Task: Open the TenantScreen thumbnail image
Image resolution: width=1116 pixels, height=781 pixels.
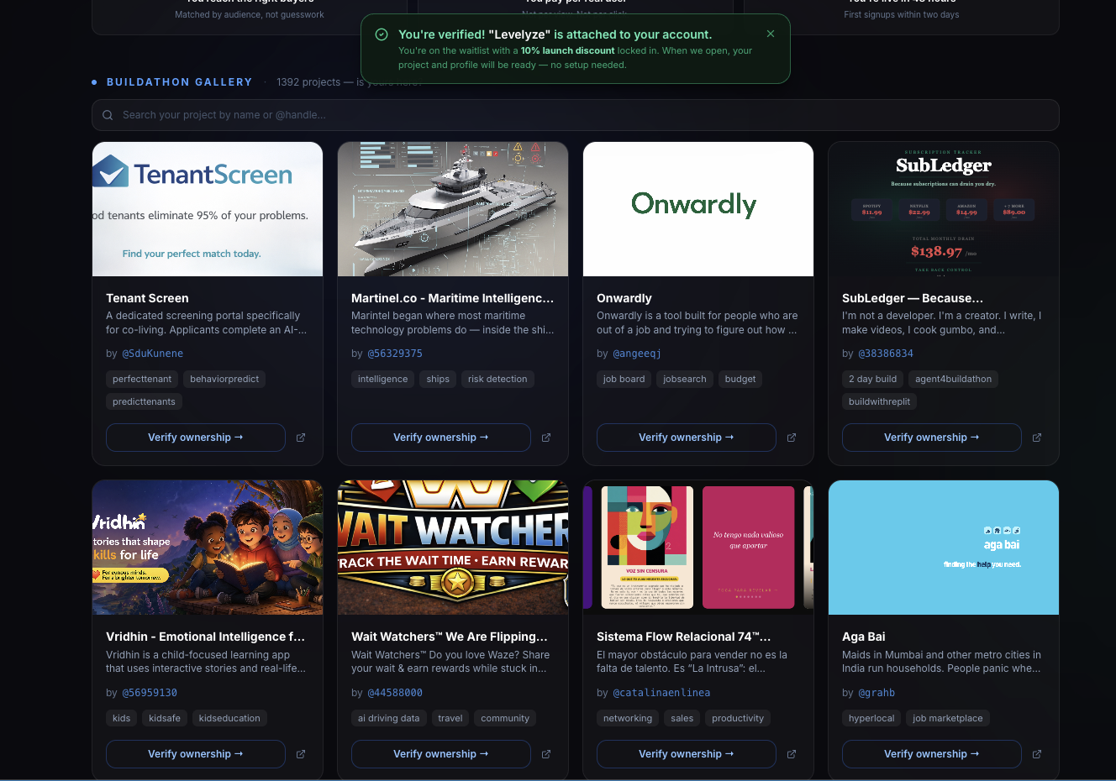Action: point(208,209)
